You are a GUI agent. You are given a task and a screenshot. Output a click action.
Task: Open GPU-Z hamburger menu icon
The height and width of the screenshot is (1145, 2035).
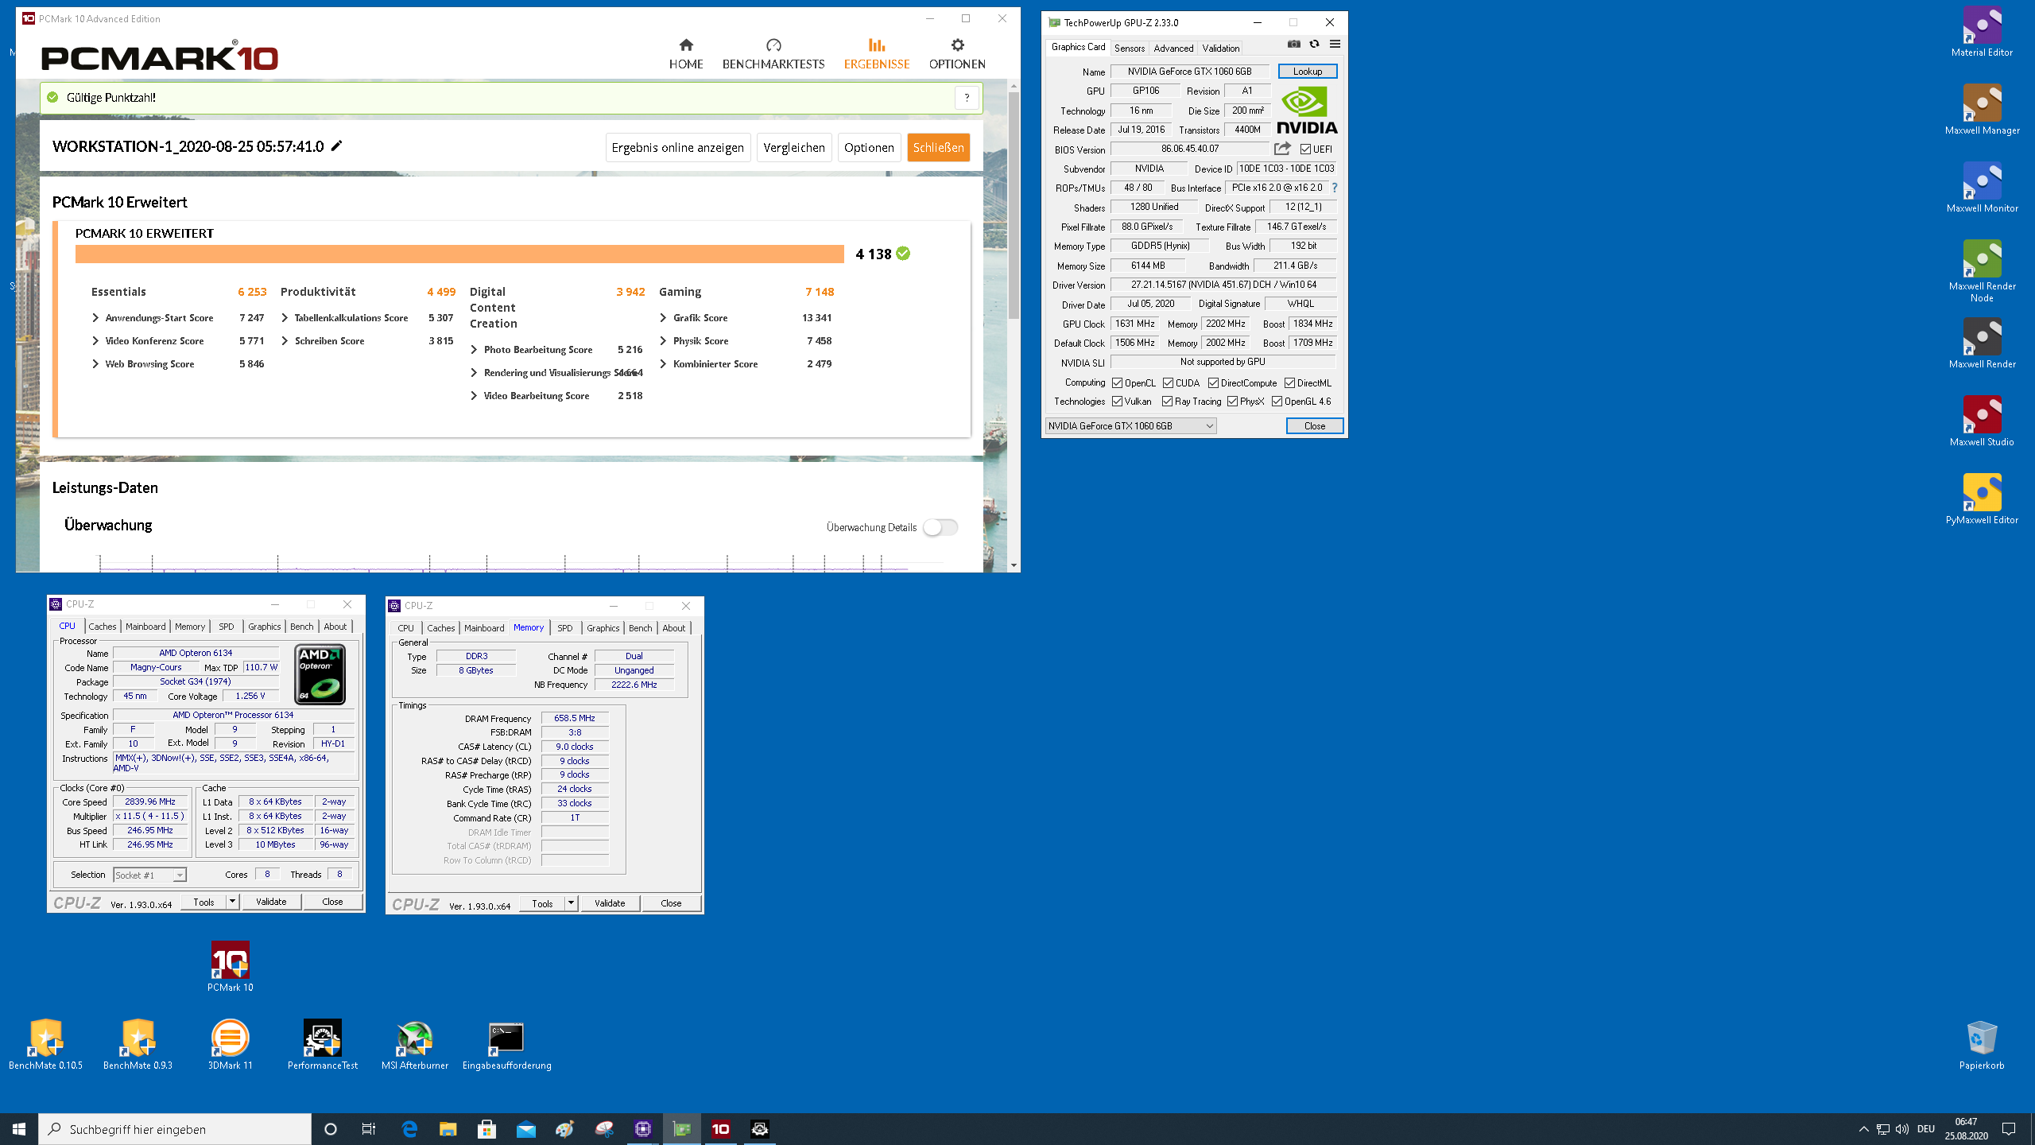click(1335, 45)
